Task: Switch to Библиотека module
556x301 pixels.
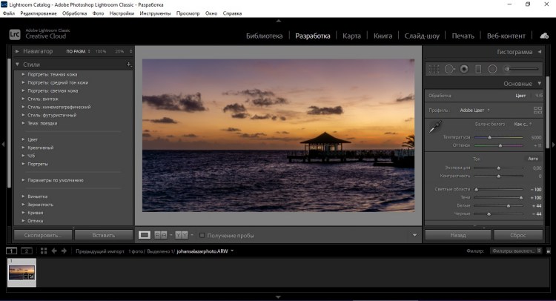Action: [264, 36]
